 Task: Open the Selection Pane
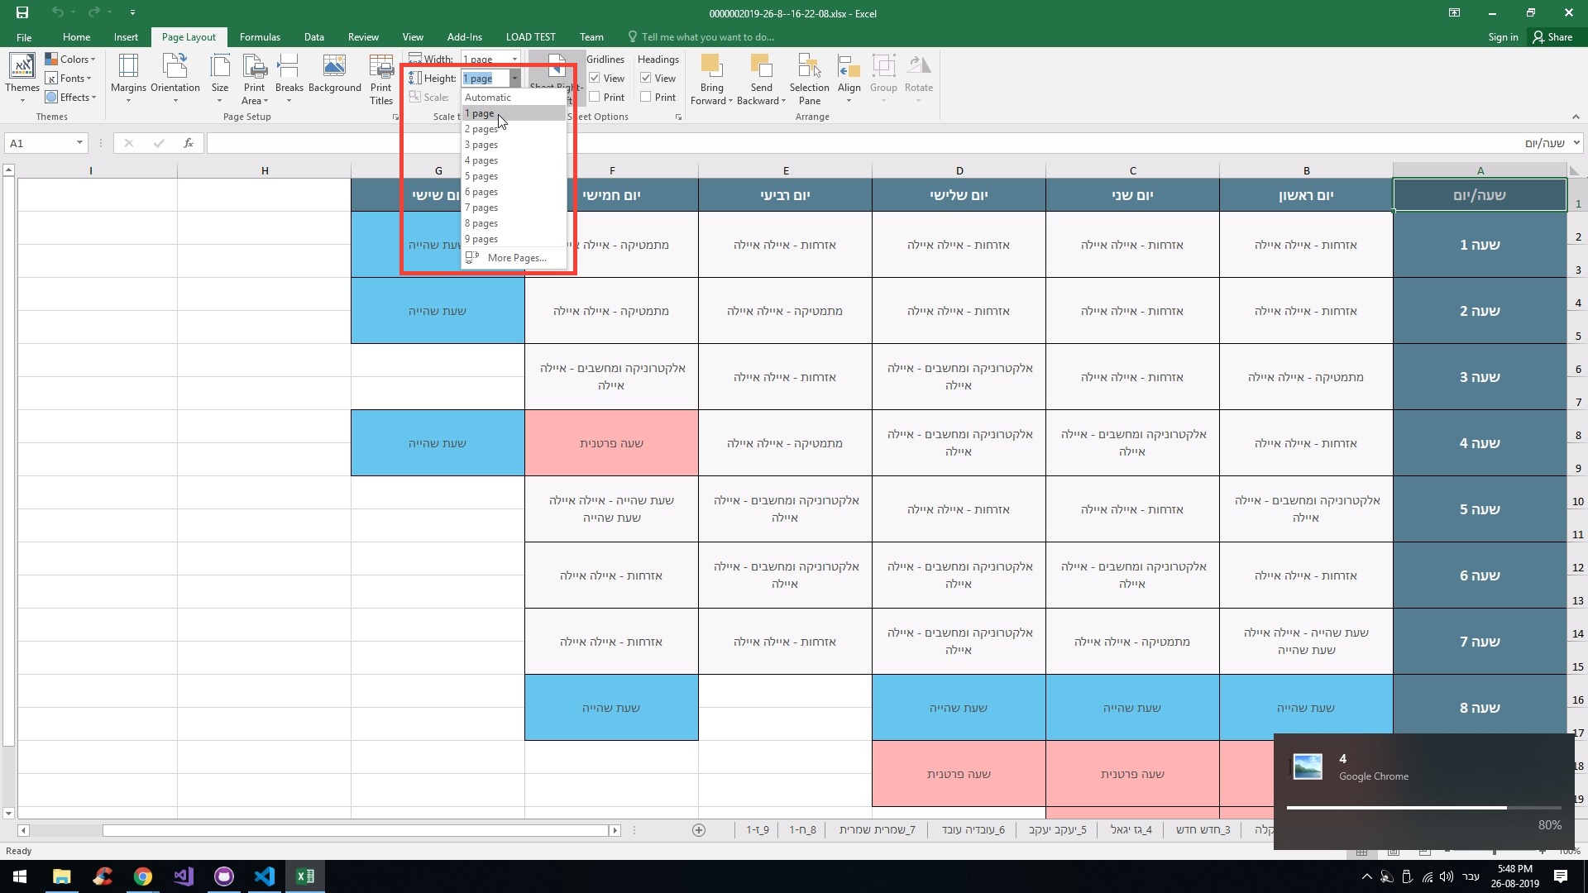(809, 79)
